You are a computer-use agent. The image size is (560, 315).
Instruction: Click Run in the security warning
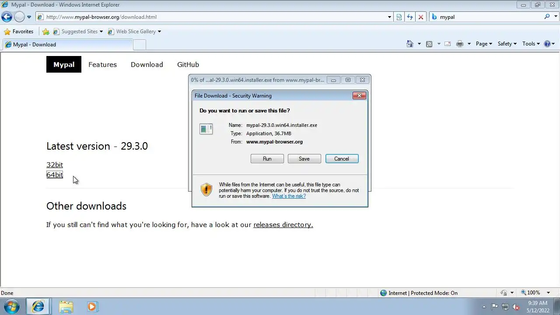coord(267,159)
